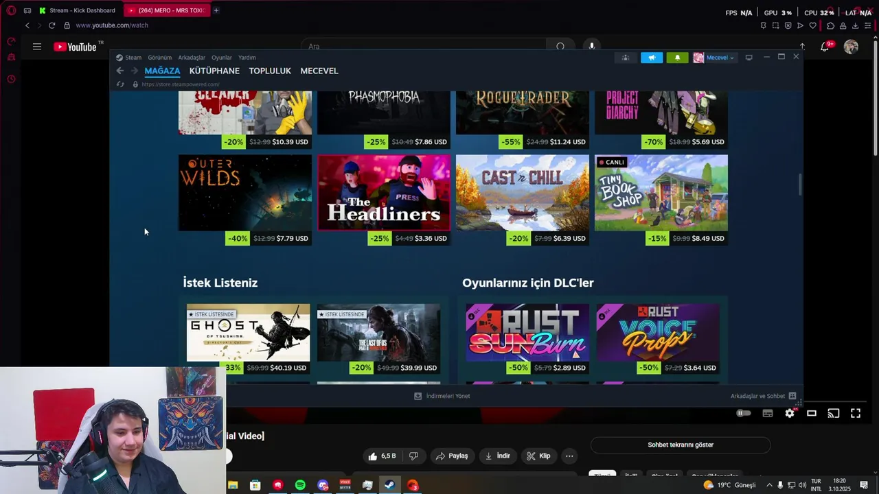This screenshot has width=879, height=494.
Task: Click Sohbet tekrarını göster button
Action: (681, 445)
